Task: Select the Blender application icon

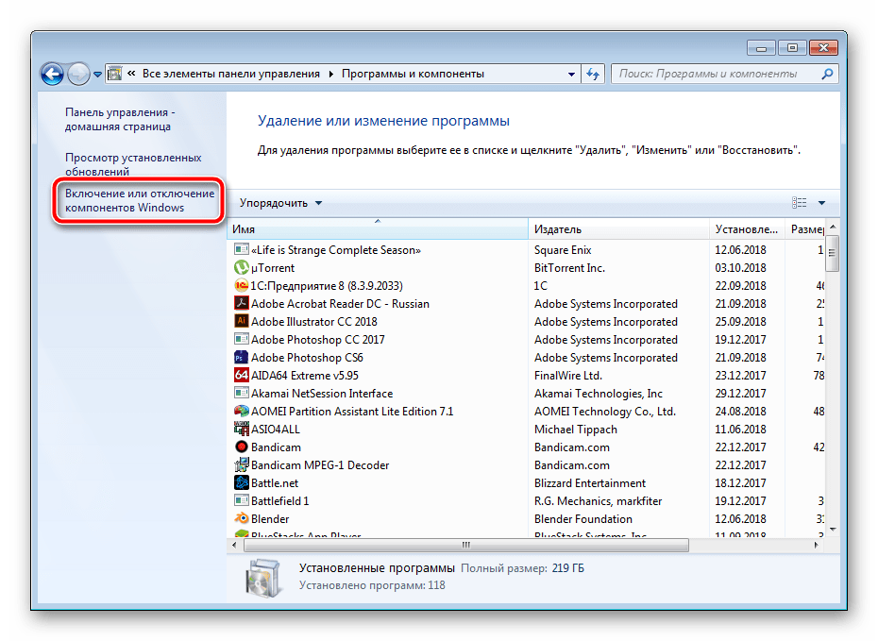Action: tap(241, 519)
